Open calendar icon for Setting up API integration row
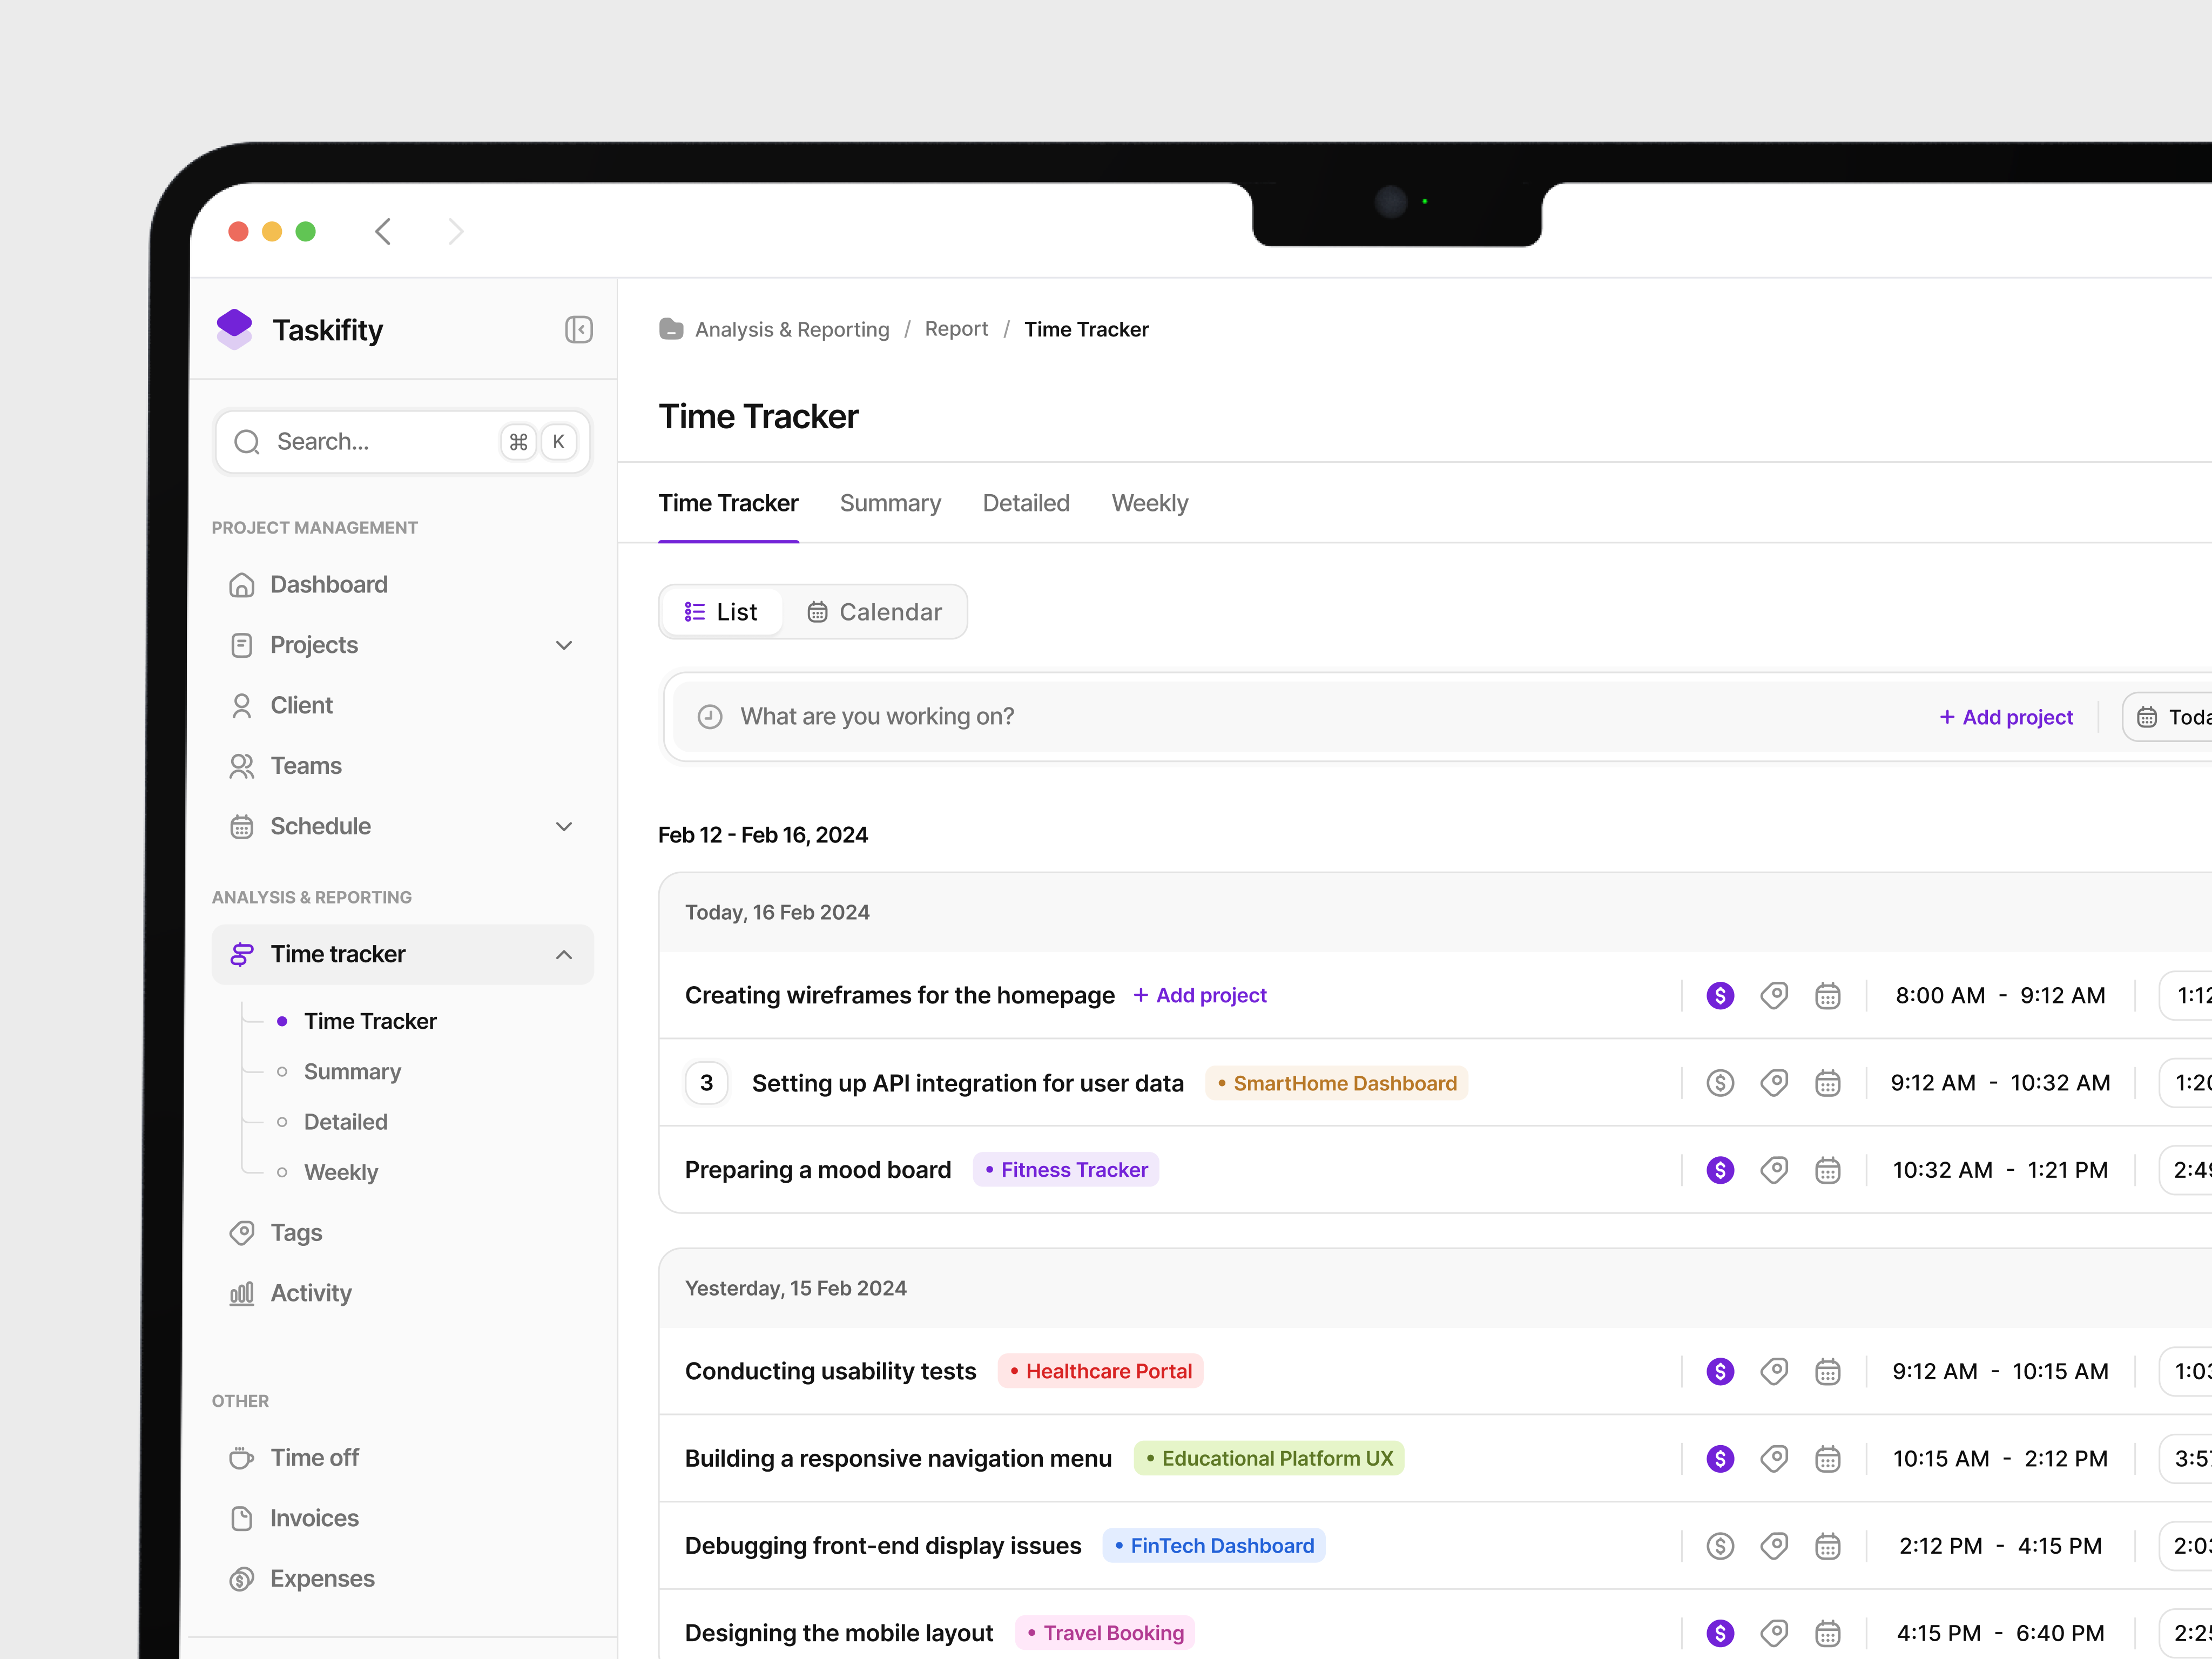2212x1659 pixels. tap(1828, 1083)
